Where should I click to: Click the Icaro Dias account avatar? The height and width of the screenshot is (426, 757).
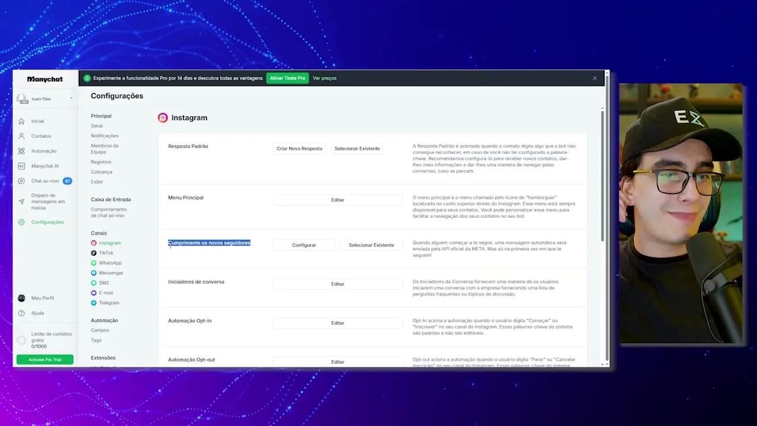click(x=22, y=99)
